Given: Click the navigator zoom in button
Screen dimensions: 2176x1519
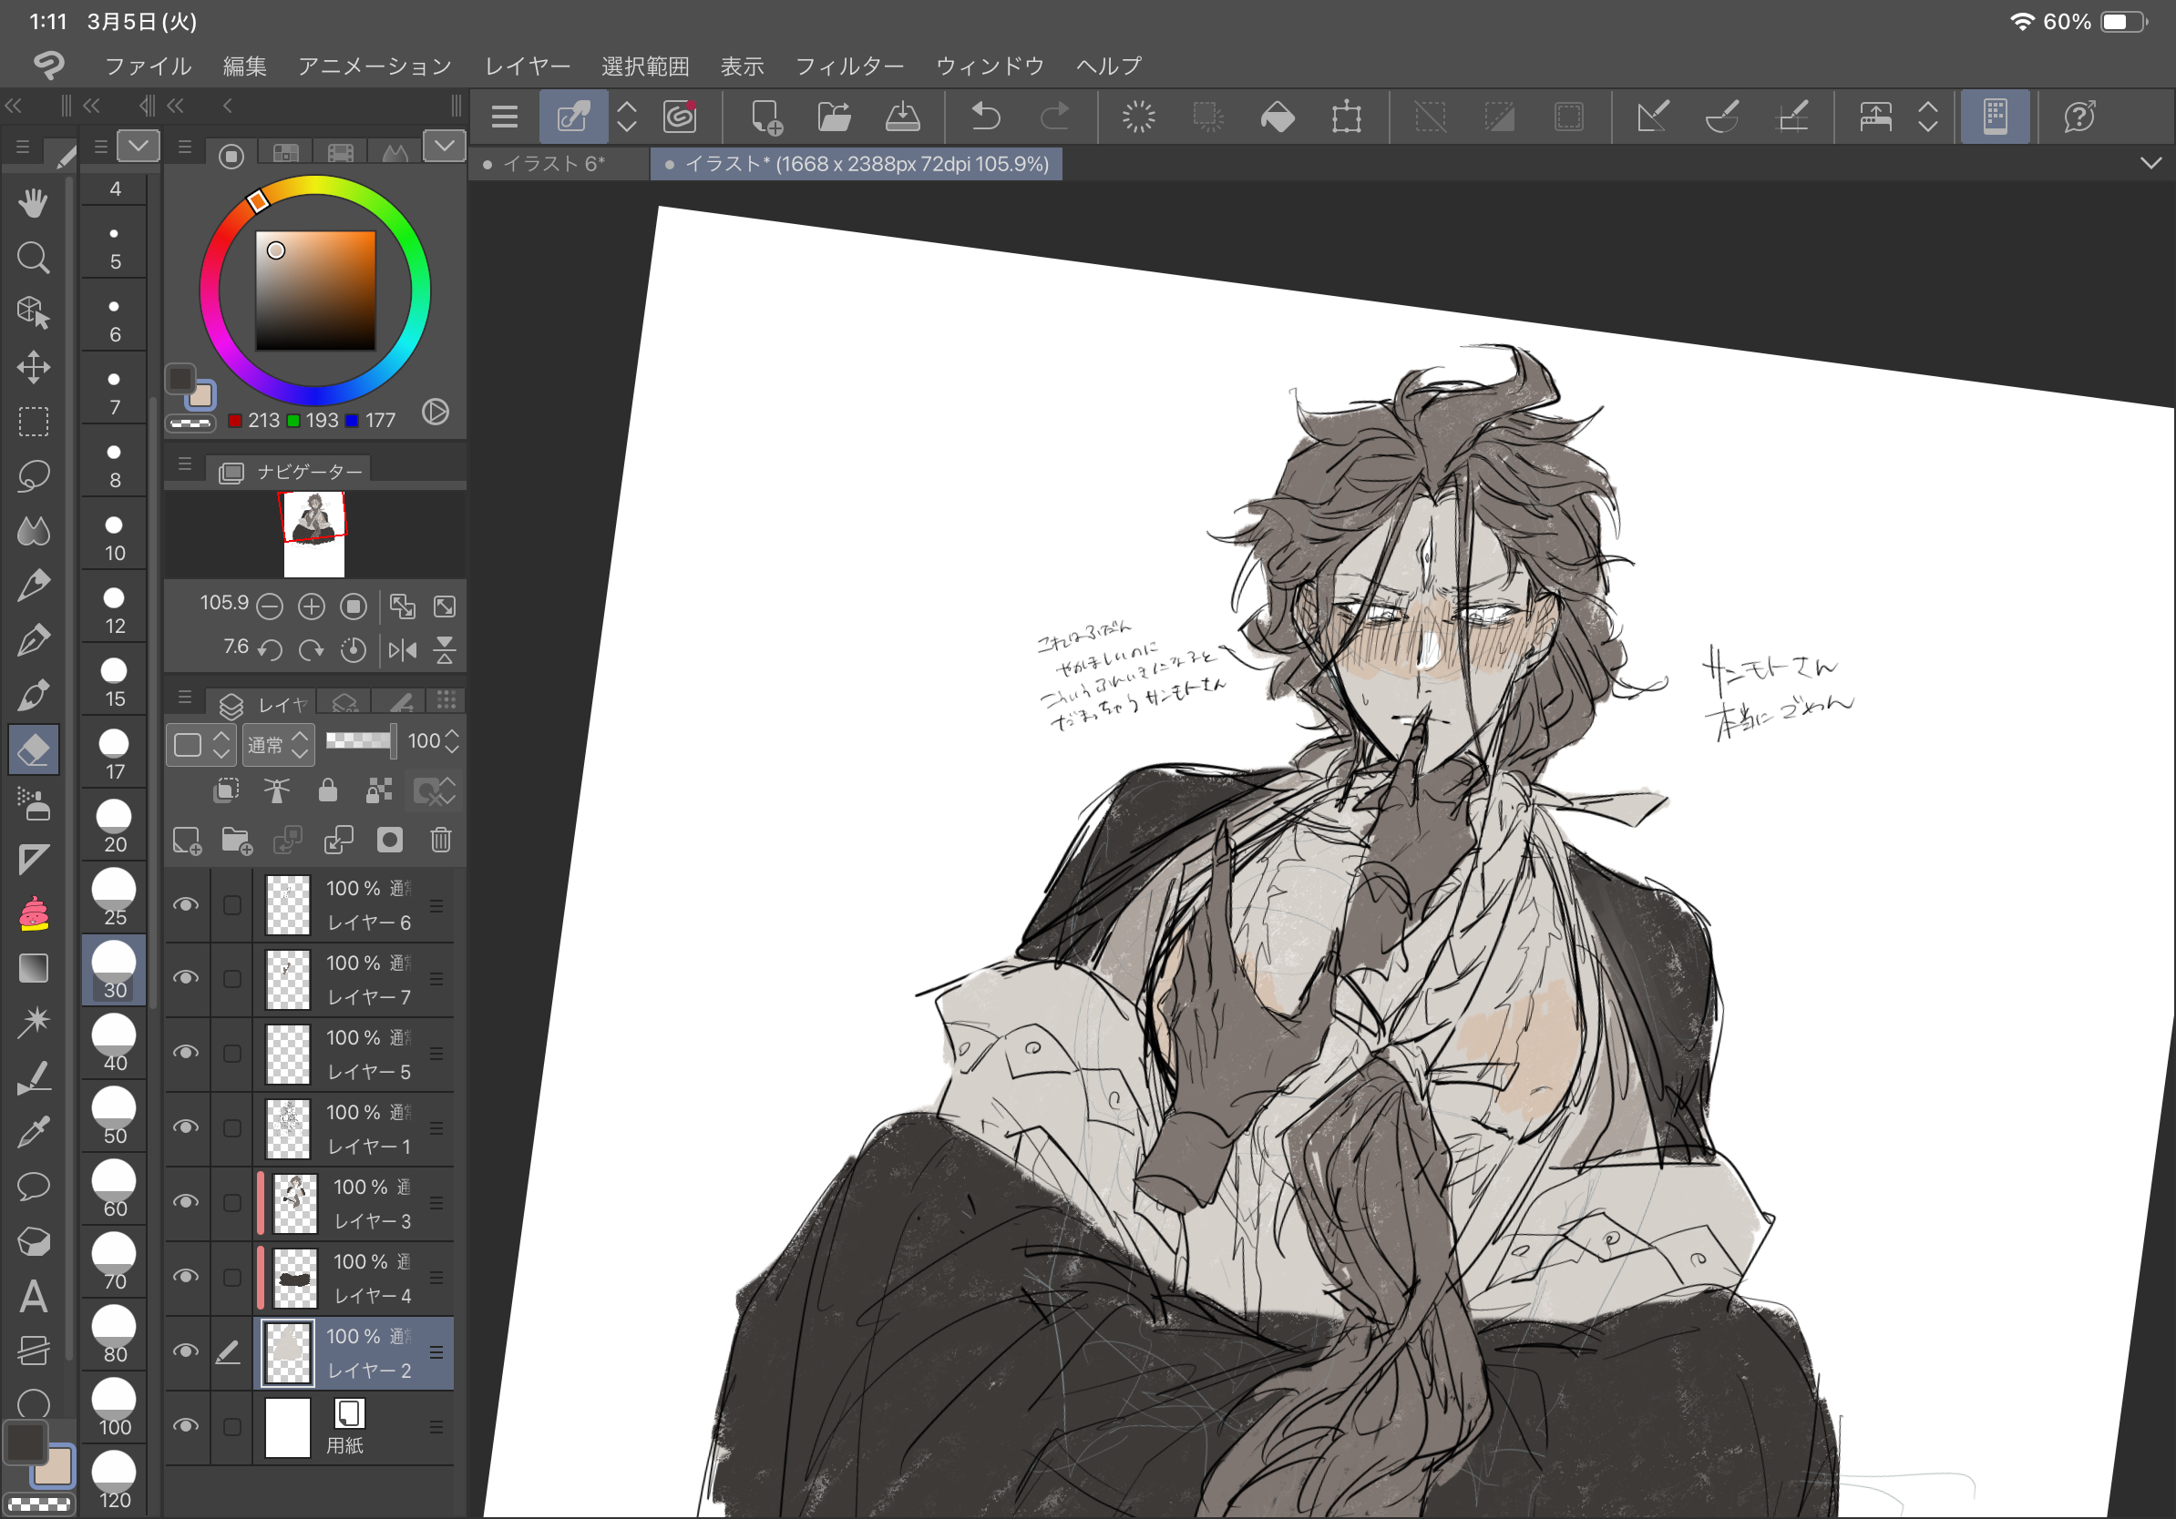Looking at the screenshot, I should click(311, 607).
